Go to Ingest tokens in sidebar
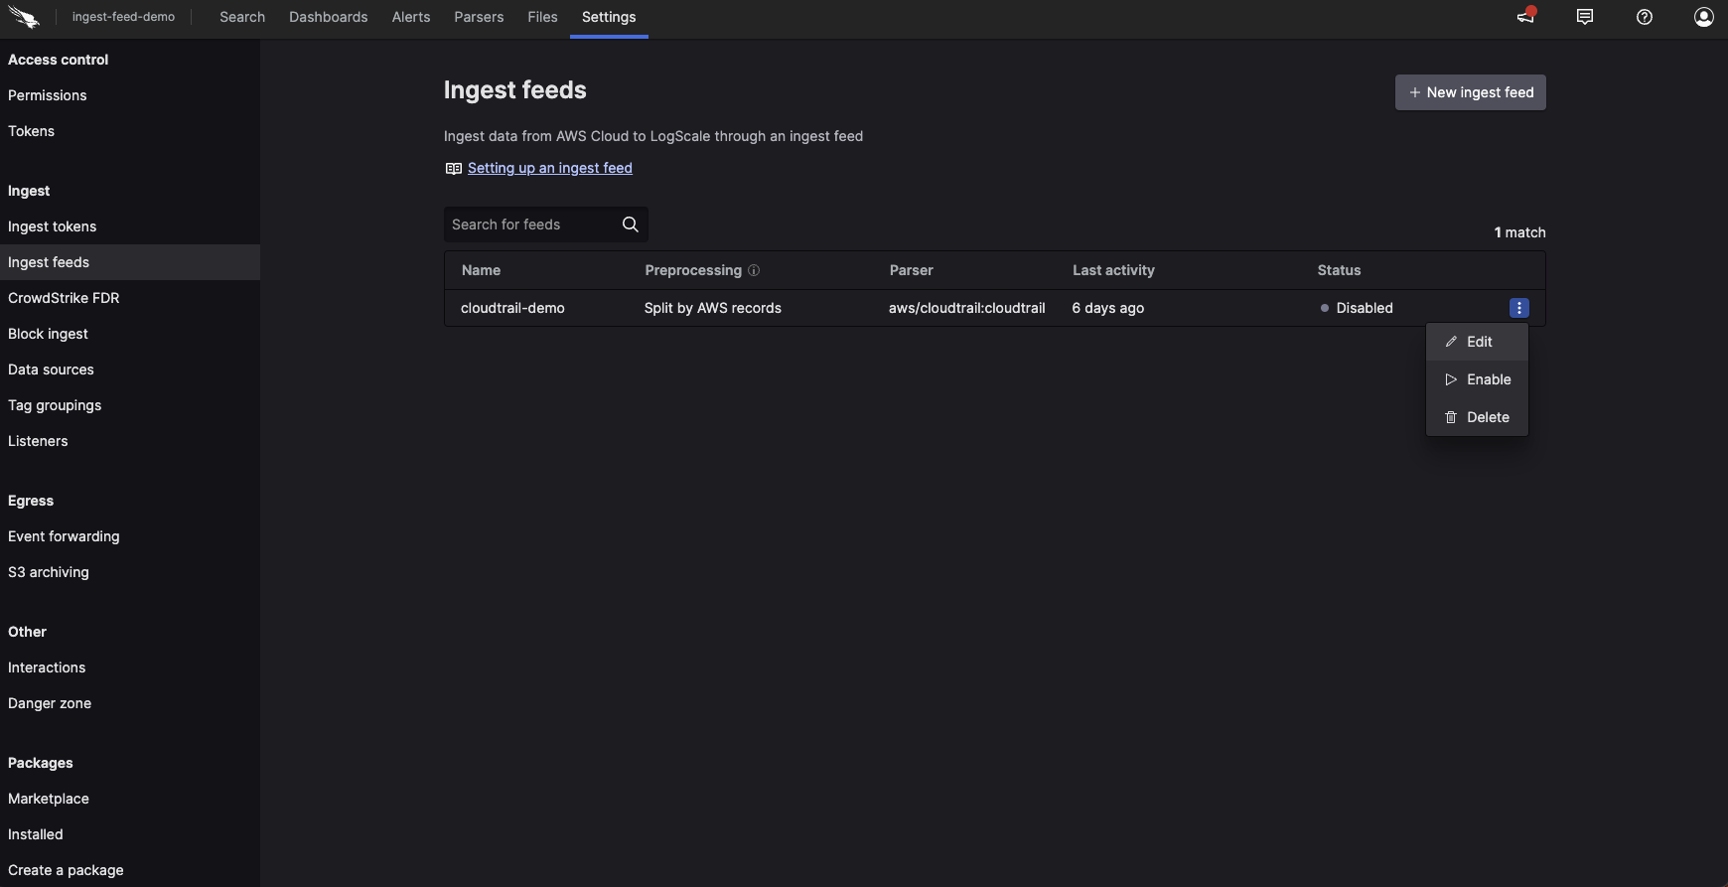Image resolution: width=1728 pixels, height=887 pixels. point(53,226)
